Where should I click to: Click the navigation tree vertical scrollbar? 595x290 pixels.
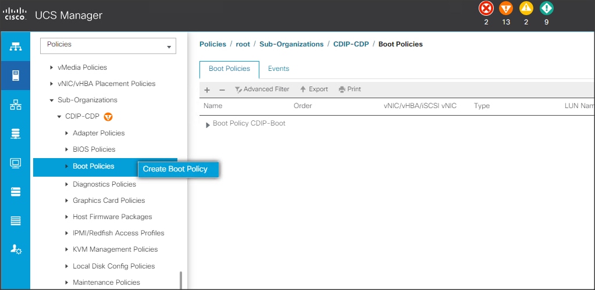181,280
